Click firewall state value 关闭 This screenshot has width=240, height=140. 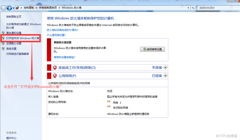(109, 91)
